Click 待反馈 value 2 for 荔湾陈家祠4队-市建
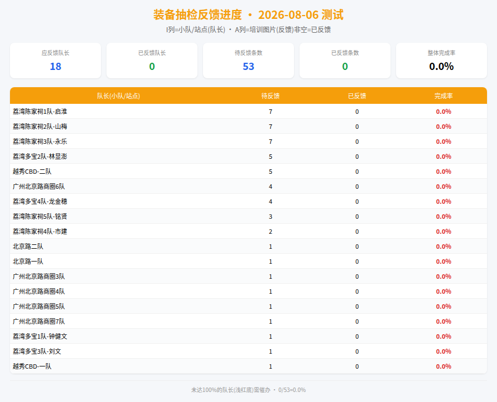The image size is (497, 402). [x=270, y=232]
